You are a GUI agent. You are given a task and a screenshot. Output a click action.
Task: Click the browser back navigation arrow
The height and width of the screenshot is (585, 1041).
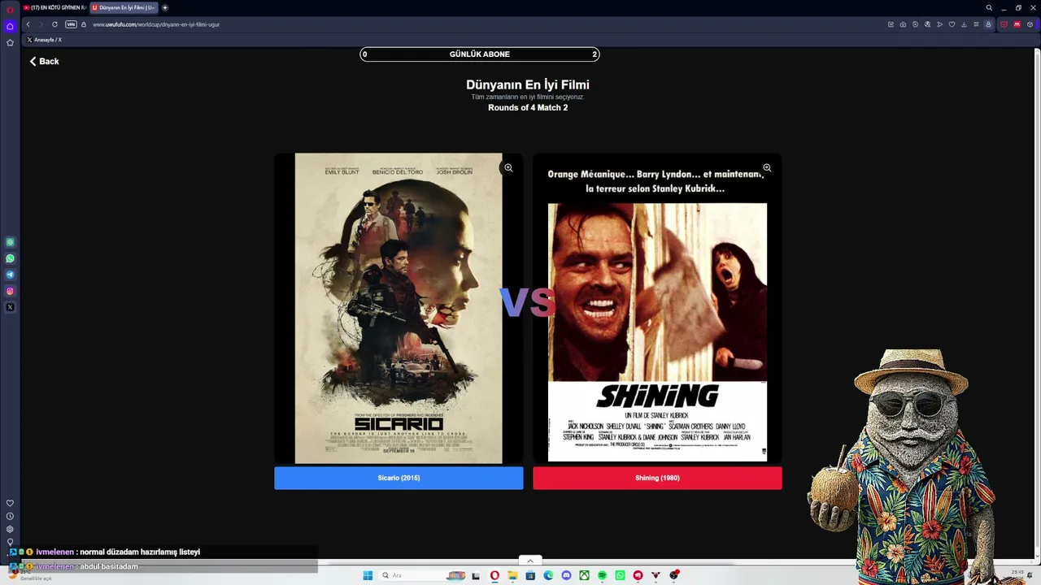click(28, 24)
